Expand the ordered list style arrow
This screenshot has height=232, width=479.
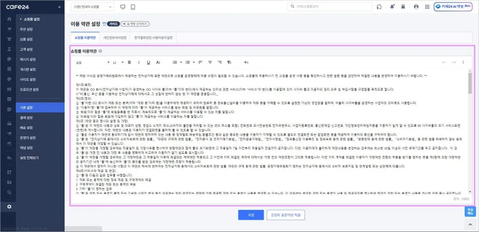181,62
